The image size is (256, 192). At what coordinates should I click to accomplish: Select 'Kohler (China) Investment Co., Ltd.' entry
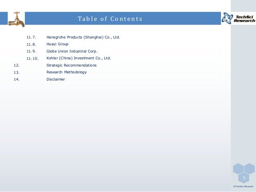coord(79,58)
